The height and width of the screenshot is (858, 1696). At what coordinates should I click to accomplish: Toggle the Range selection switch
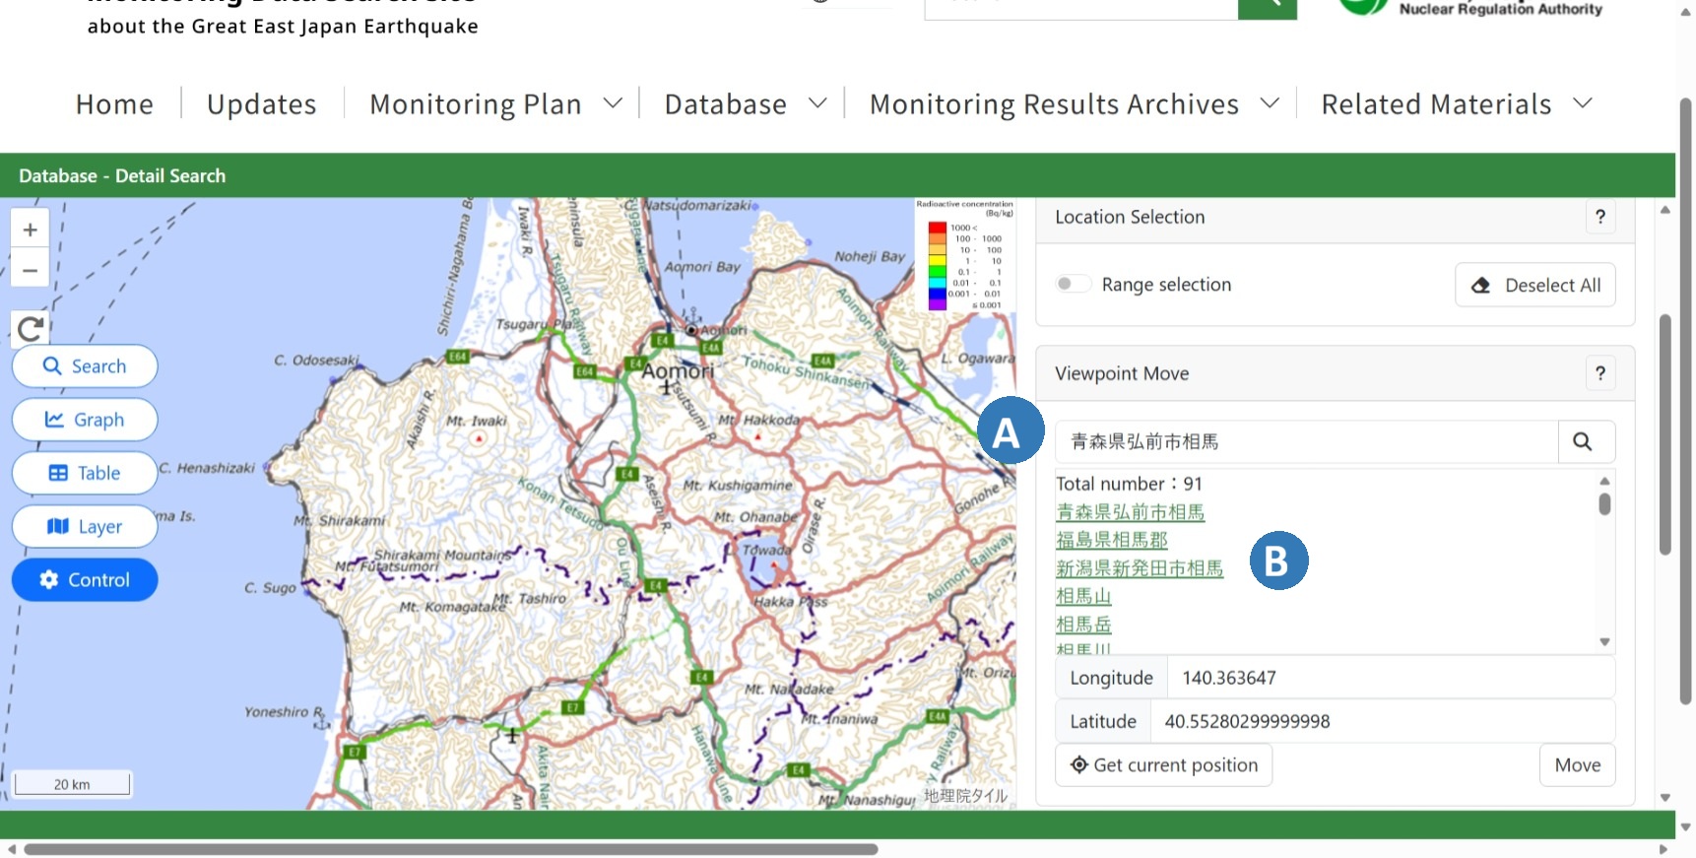click(x=1072, y=285)
